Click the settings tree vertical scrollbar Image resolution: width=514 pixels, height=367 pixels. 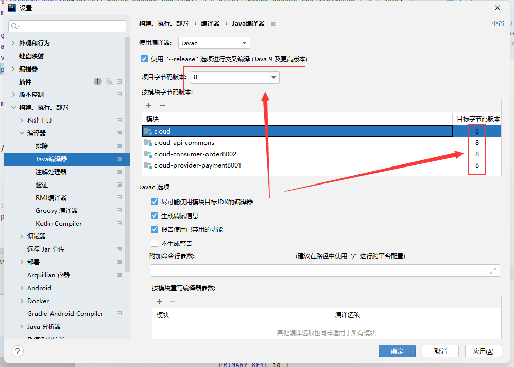click(128, 155)
